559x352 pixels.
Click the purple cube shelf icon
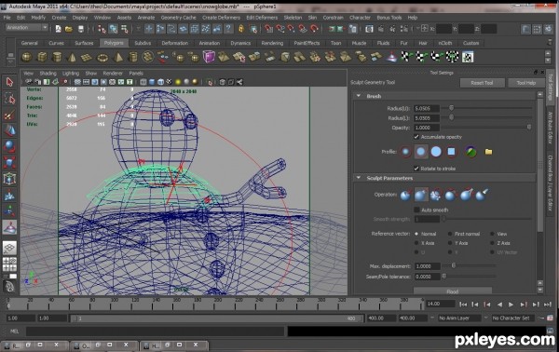(209, 57)
